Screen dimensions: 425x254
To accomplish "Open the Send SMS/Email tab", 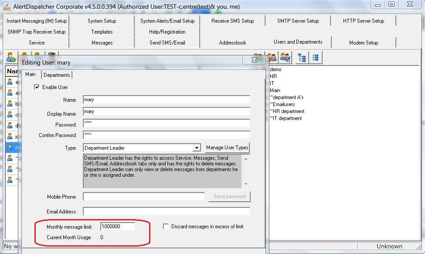I will point(167,43).
